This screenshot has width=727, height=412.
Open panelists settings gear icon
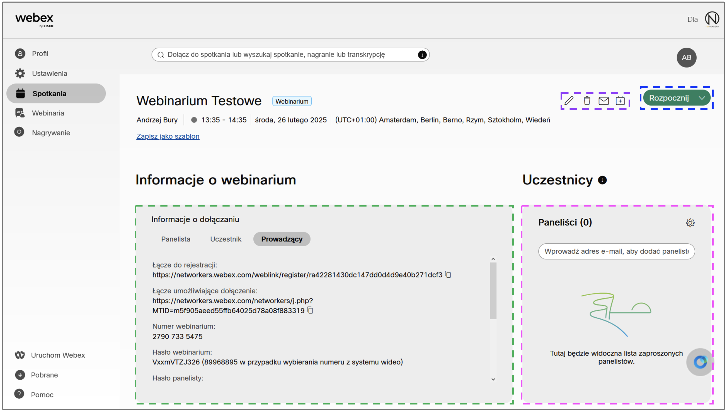(x=690, y=223)
